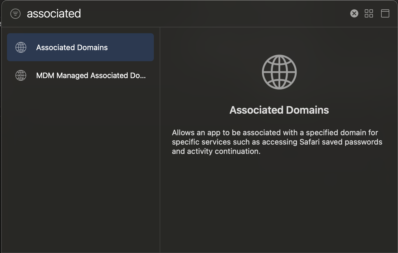Click the description text about Safari saved passwords
The width and height of the screenshot is (398, 253).
(x=277, y=142)
